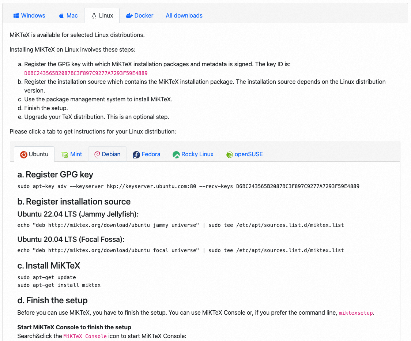This screenshot has height=341, width=411.
Task: Click 'Use the package management system' list item
Action: click(x=98, y=99)
